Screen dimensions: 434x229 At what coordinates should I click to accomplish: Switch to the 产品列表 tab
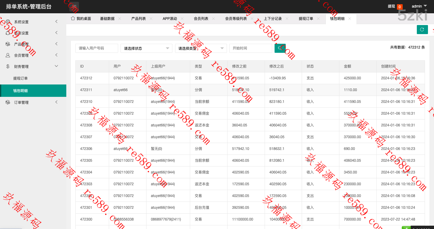coord(138,19)
